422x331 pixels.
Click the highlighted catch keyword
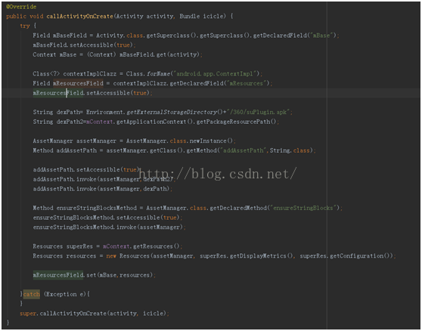click(x=32, y=295)
